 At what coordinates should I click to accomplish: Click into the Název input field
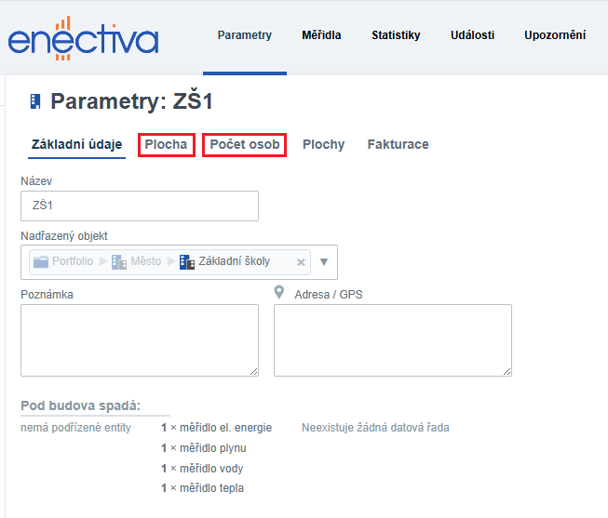[139, 206]
